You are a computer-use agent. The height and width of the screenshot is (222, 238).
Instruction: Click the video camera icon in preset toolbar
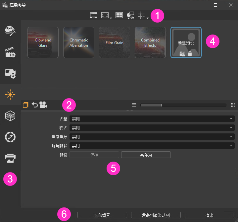pyautogui.click(x=43, y=105)
